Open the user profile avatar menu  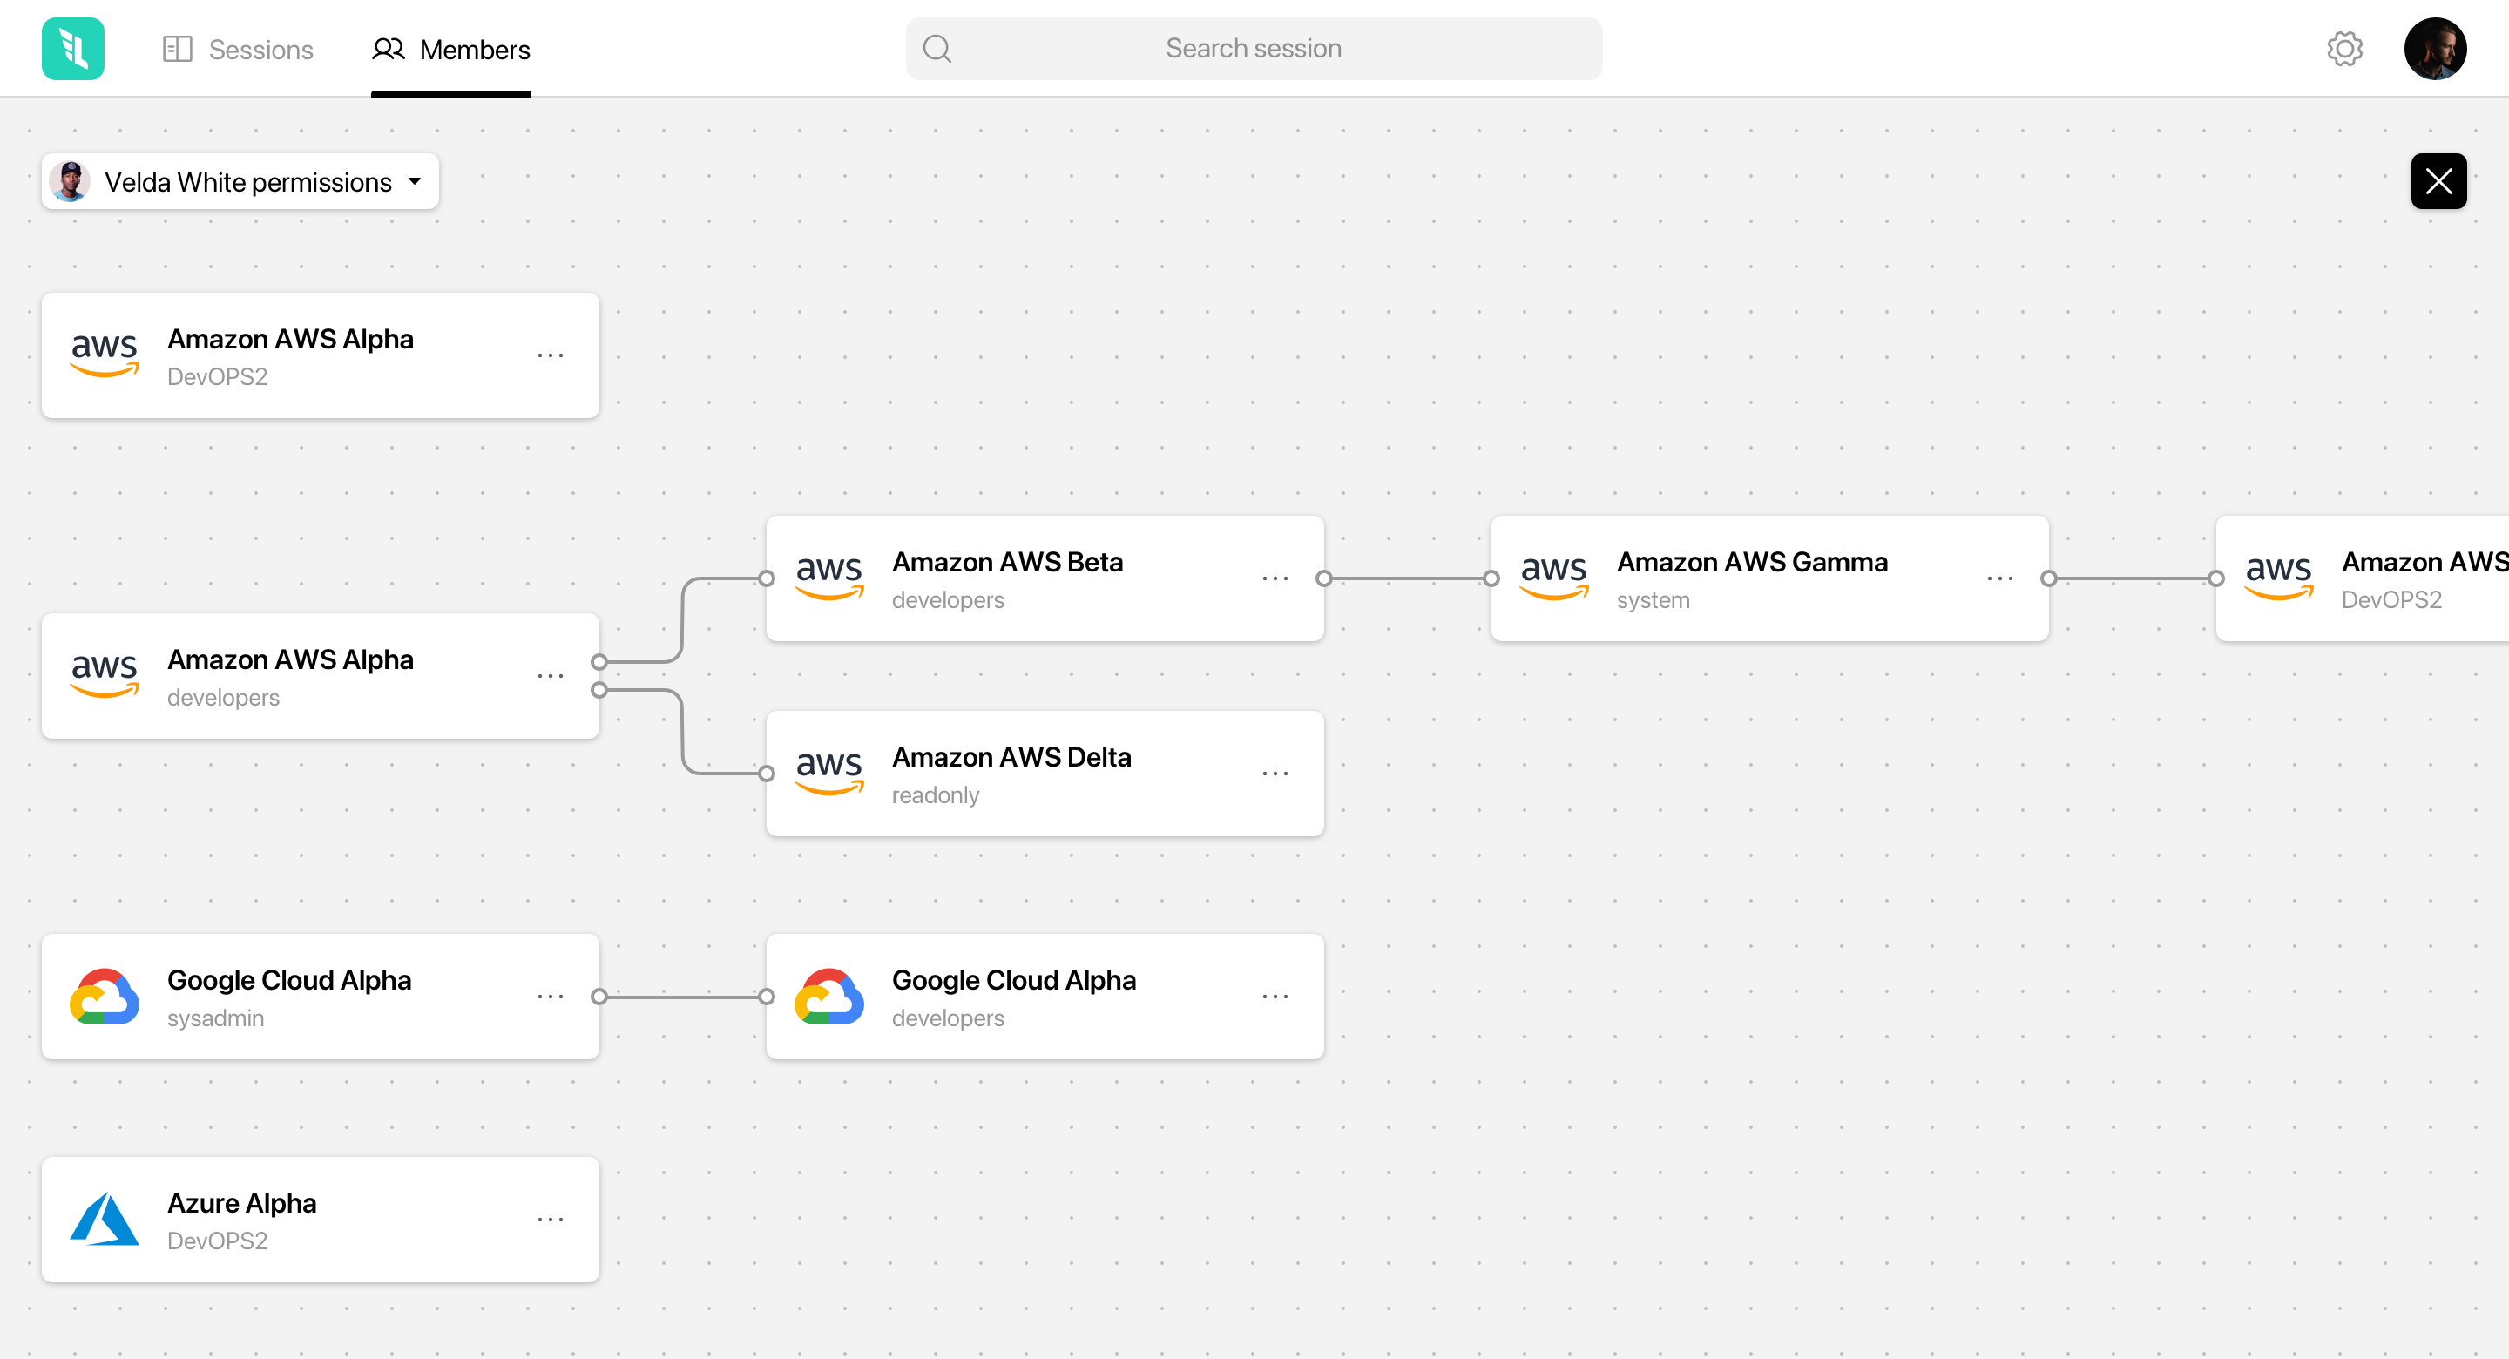(x=2435, y=49)
